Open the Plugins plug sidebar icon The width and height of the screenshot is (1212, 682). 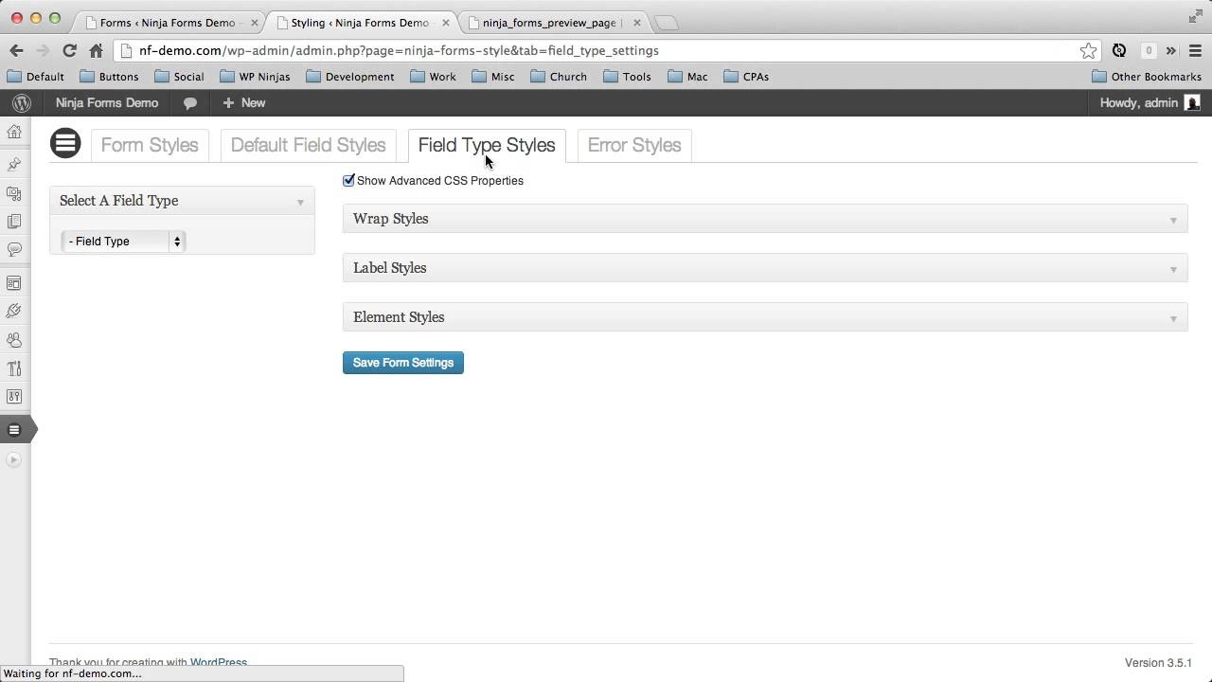click(14, 312)
